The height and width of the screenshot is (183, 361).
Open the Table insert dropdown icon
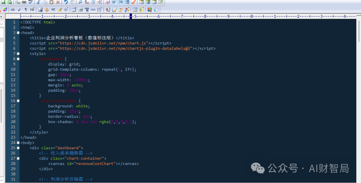coord(74,10)
